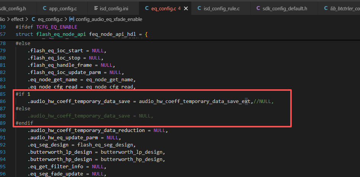The height and width of the screenshot is (177, 360).
Task: Open the eq_config.c breadcrumb dropdown
Action: 50,19
